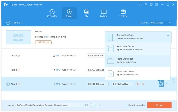Viewport: 178px width, 112px height.
Task: Play Title 3 preview
Action: pos(8,84)
